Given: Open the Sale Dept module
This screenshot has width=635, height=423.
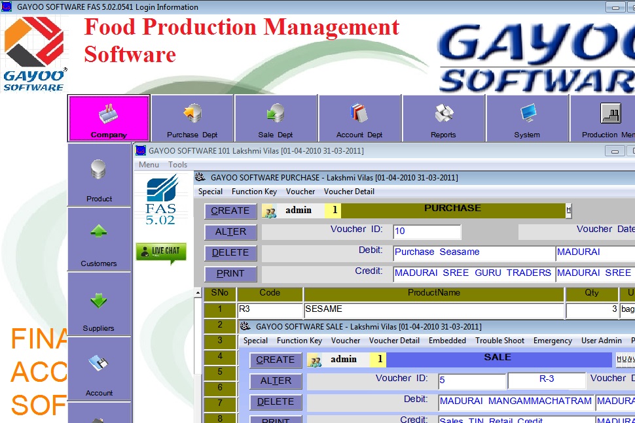Looking at the screenshot, I should pos(276,118).
